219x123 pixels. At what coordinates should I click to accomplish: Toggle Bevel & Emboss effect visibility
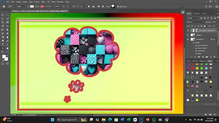(x=196, y=46)
